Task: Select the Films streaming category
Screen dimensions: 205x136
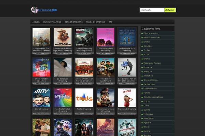Action: click(151, 33)
